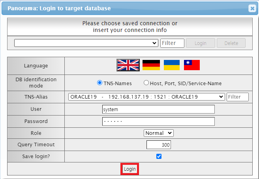
Task: Click the 'TNS-Alias' row label
Action: [36, 97]
